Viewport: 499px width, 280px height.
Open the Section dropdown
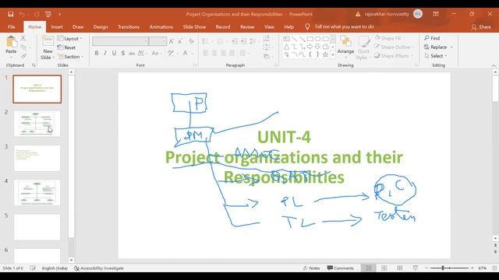click(71, 57)
